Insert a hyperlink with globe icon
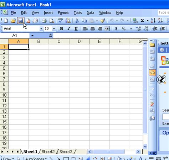The height and width of the screenshot is (160, 169). pos(135,21)
